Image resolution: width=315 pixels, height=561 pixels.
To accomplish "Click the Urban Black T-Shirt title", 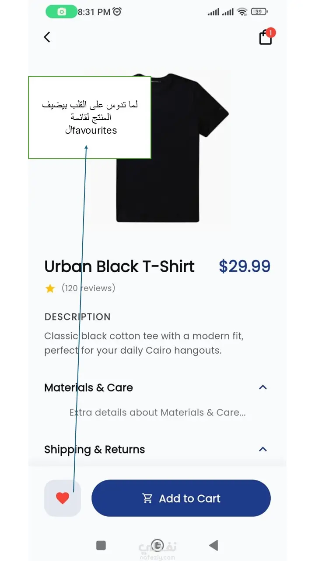I will pos(119,266).
